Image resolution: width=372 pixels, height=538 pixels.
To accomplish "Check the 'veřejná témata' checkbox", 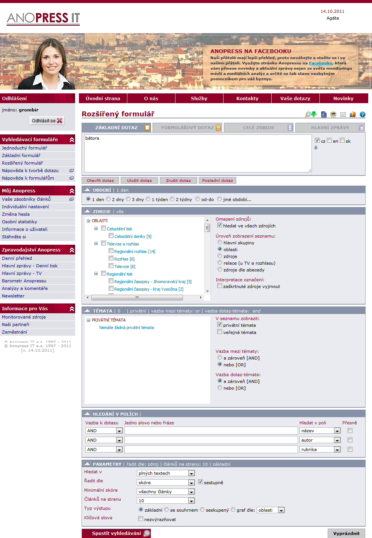I will 219,332.
